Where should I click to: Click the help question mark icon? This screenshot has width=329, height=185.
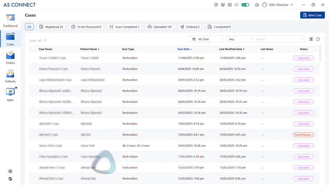[x=216, y=5]
